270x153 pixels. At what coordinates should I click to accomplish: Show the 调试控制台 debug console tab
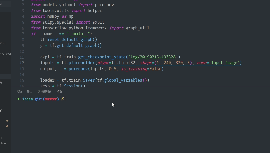click(x=44, y=91)
